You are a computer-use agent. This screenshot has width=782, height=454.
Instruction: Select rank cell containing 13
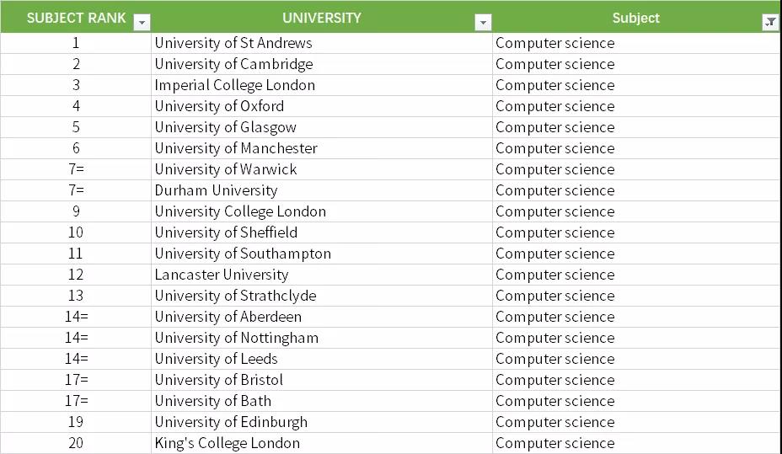tap(76, 296)
